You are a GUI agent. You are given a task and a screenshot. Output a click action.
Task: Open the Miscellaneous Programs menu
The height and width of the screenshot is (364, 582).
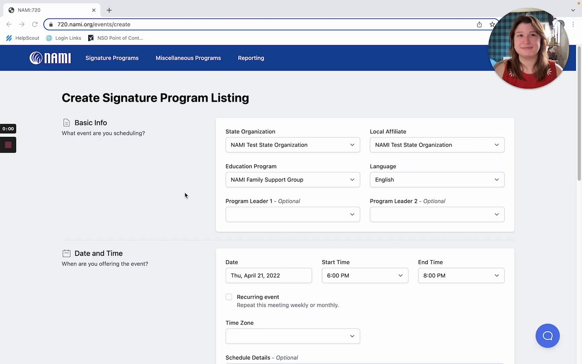[x=188, y=58]
